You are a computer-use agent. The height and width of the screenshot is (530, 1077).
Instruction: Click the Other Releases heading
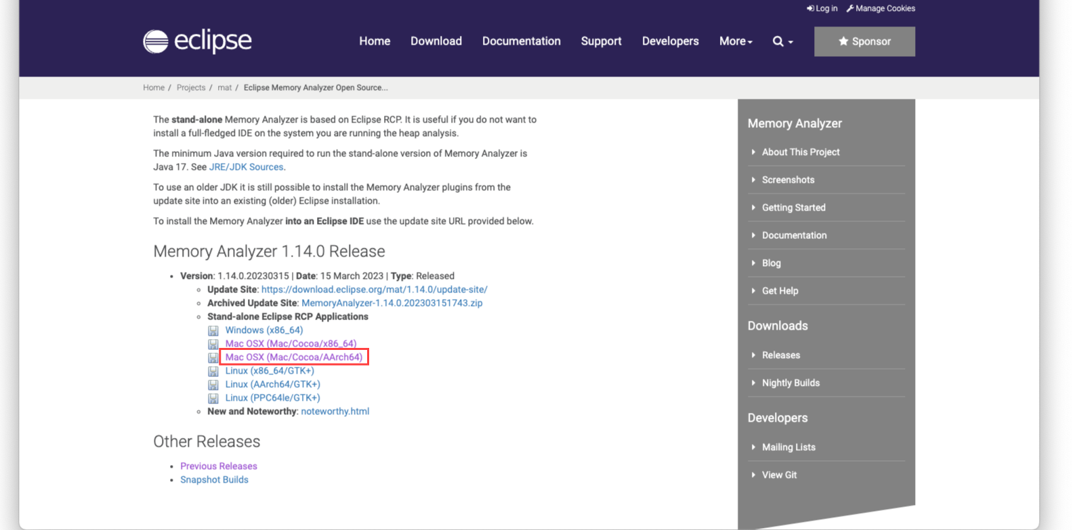207,441
